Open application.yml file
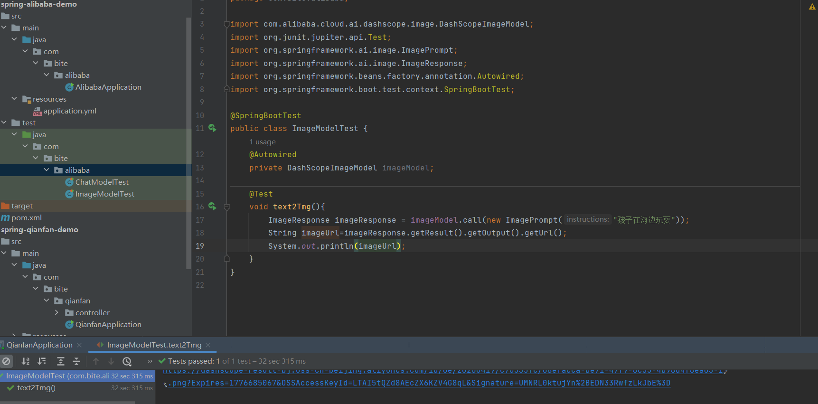The image size is (818, 404). coord(70,111)
